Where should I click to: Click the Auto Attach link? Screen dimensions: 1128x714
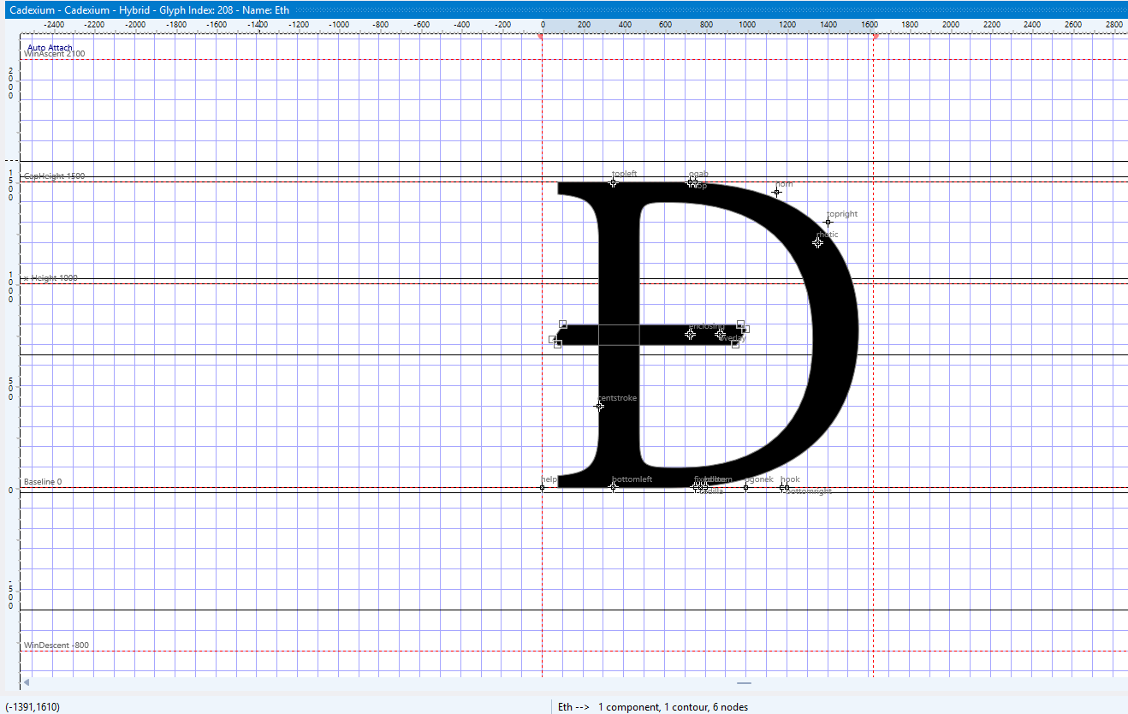click(x=50, y=48)
